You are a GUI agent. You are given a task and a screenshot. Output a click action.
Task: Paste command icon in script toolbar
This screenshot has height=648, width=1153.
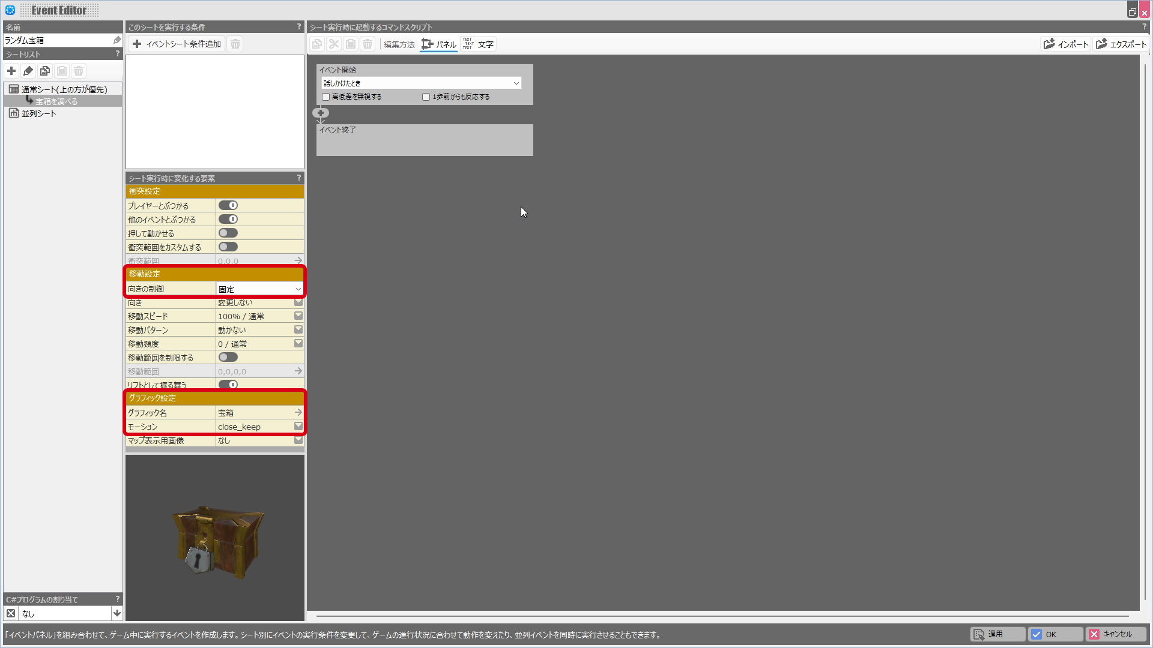click(x=351, y=44)
